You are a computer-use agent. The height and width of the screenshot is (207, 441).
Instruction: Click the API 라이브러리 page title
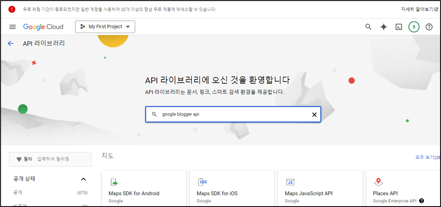[44, 43]
